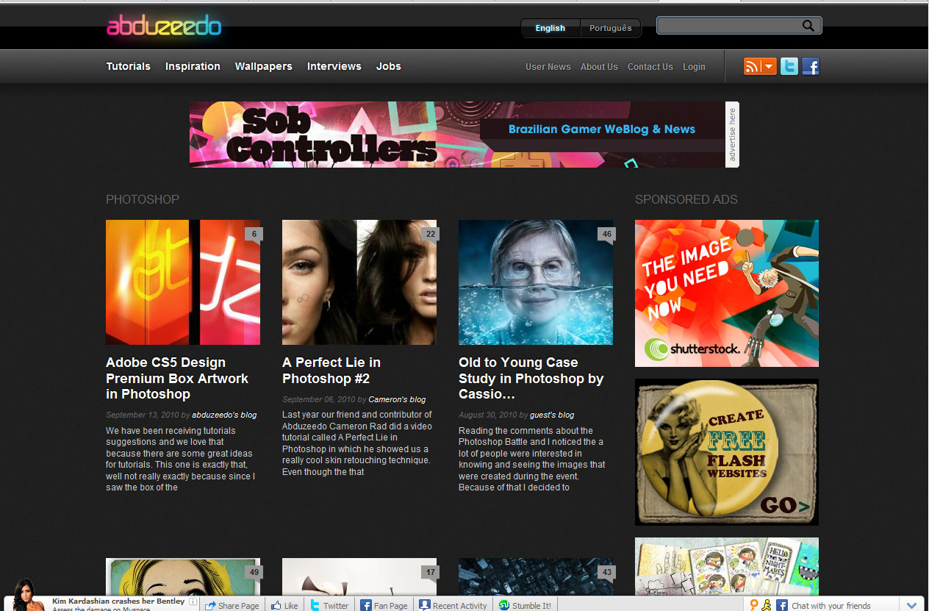Click the Twitter button in bottom bar
The image size is (929, 611).
(329, 605)
